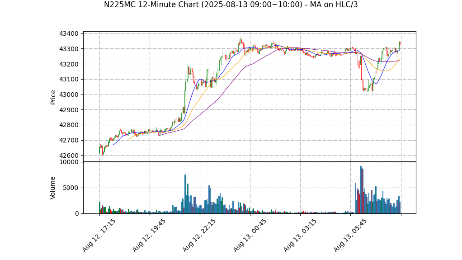This screenshot has height=260, width=462.
Task: Click the Aug 12, 17:15 time label
Action: [99, 235]
